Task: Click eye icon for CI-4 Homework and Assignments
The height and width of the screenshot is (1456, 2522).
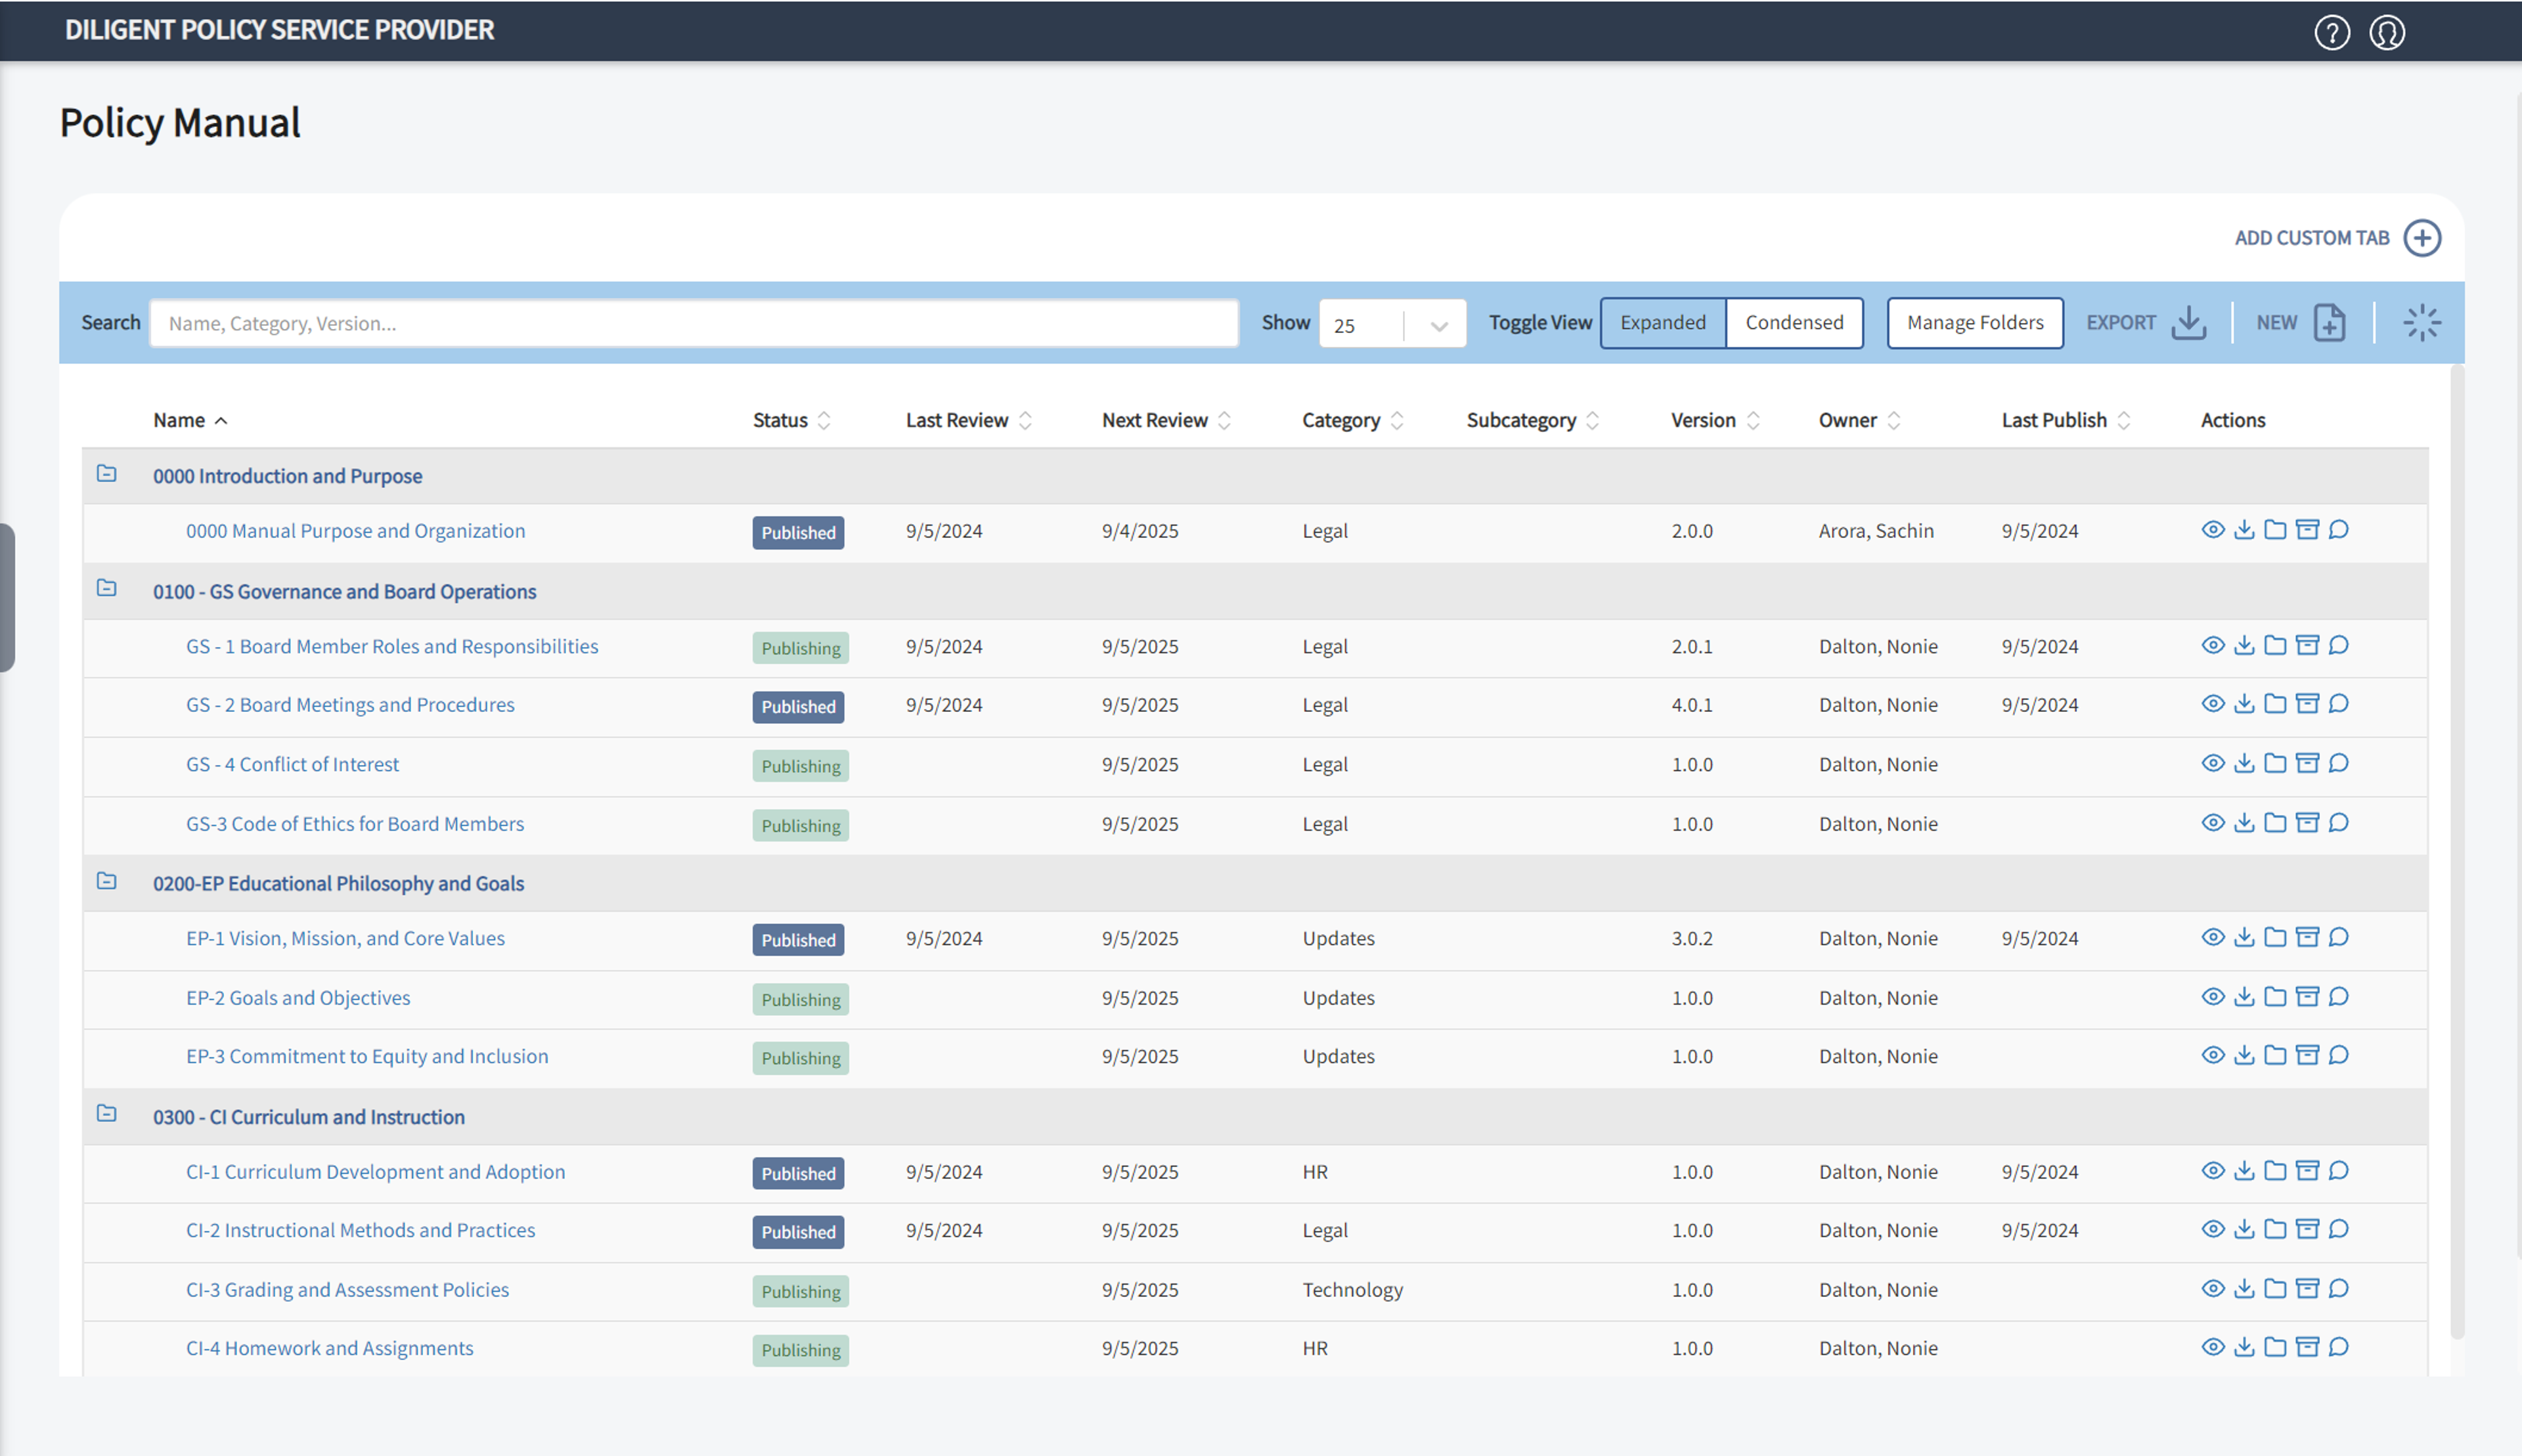Action: tap(2213, 1348)
